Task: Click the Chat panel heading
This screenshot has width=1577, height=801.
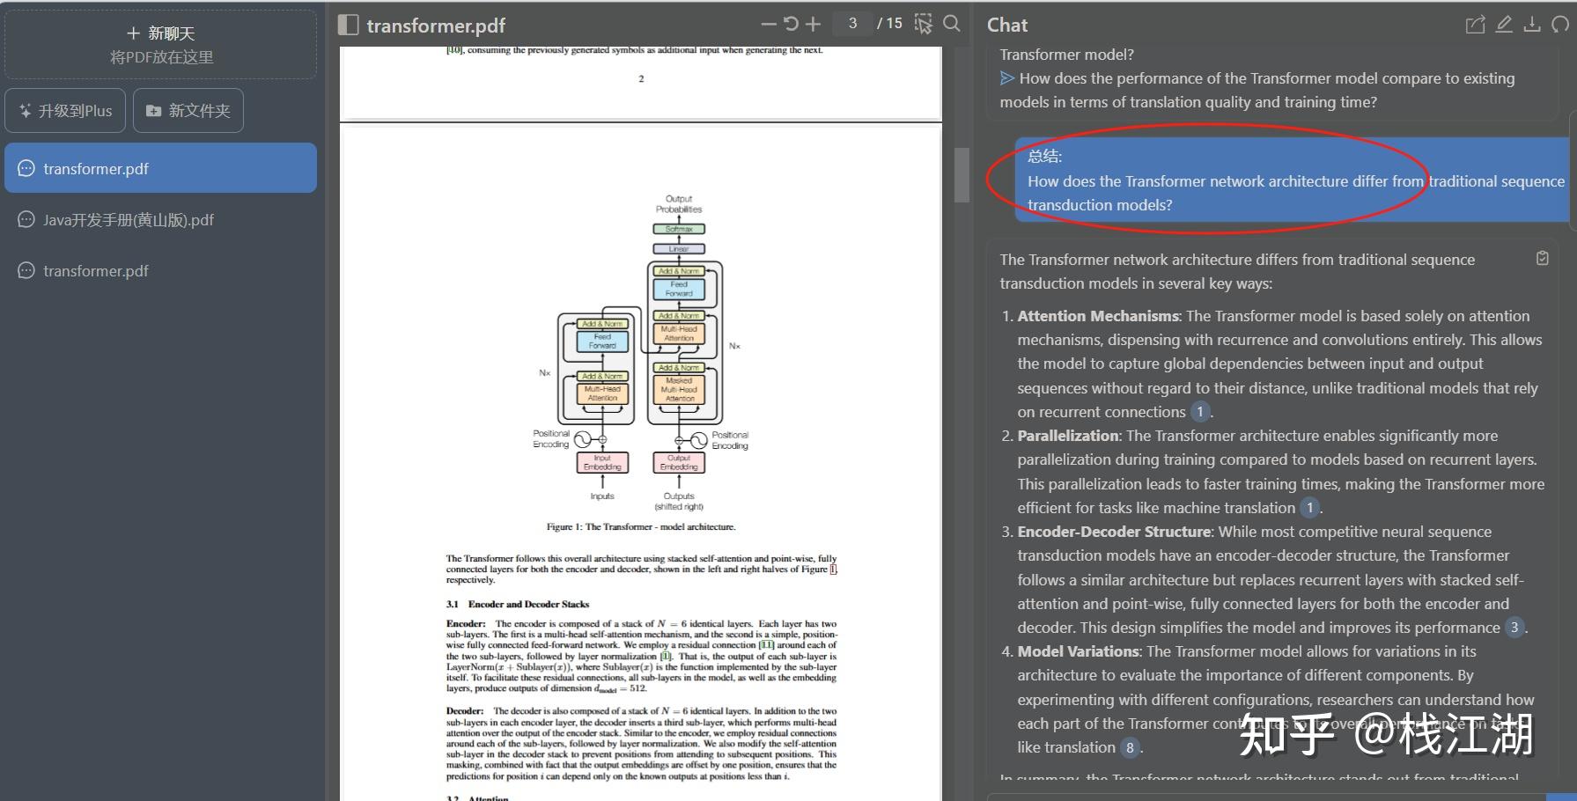Action: 1007,25
